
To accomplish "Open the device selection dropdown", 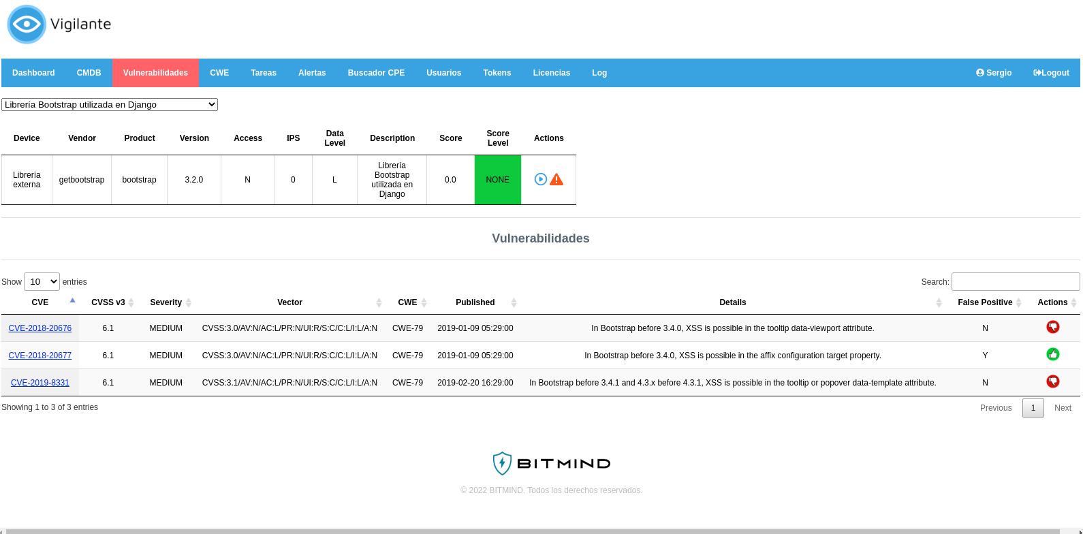I will click(110, 104).
